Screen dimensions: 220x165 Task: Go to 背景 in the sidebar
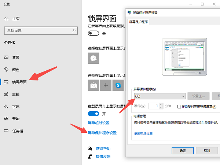pos(16,58)
